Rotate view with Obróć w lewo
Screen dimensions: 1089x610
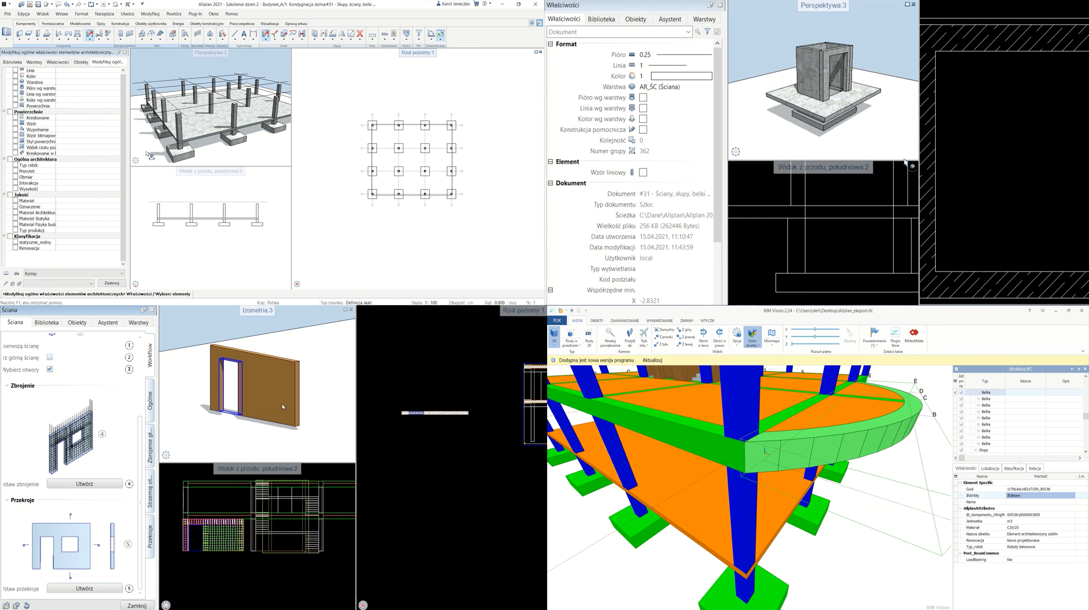click(703, 337)
